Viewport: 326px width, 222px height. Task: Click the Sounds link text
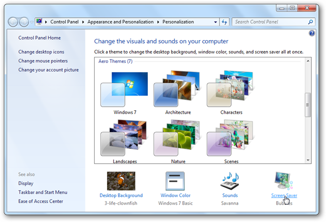230,196
